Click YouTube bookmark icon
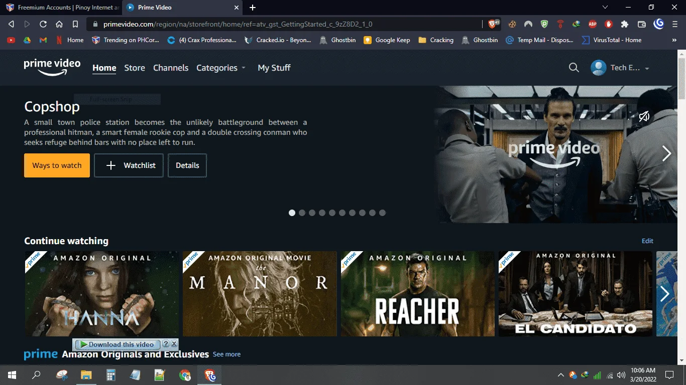The width and height of the screenshot is (686, 385). coord(11,40)
